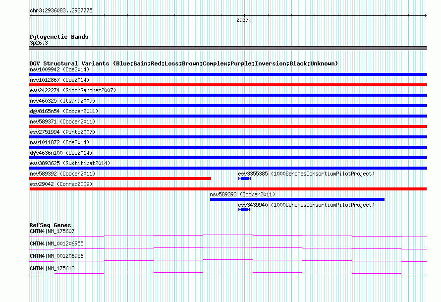The image size is (441, 302).
Task: Open variant label nsv460325 (Itsara2009)
Action: tap(62, 101)
